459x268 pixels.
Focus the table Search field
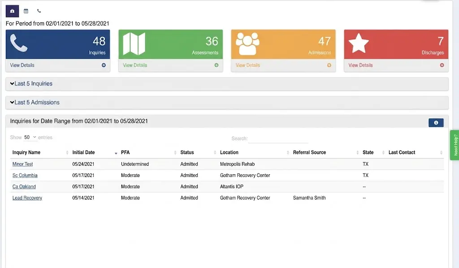(x=278, y=138)
